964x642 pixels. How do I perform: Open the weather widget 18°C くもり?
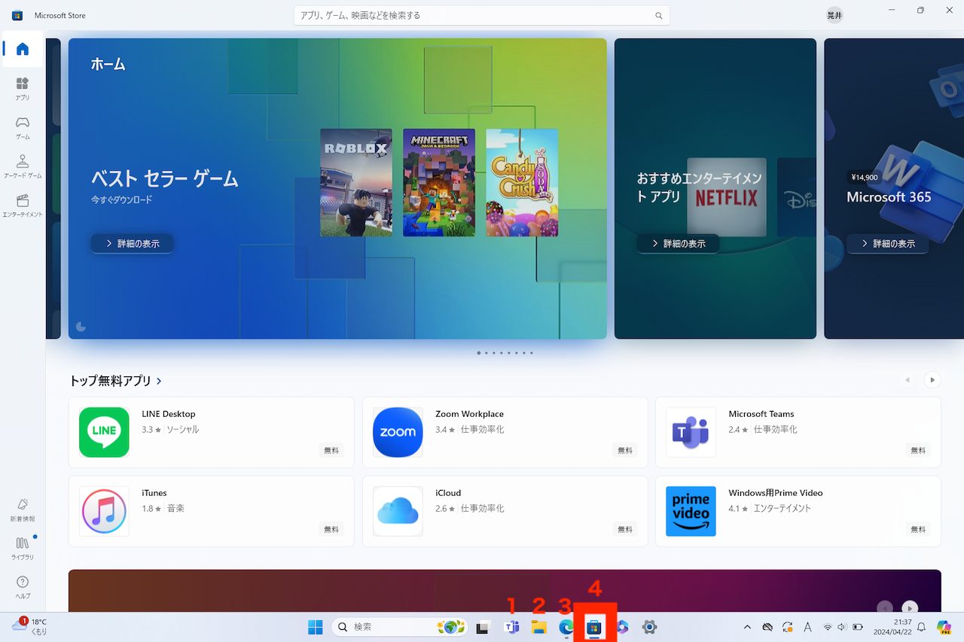pos(30,627)
